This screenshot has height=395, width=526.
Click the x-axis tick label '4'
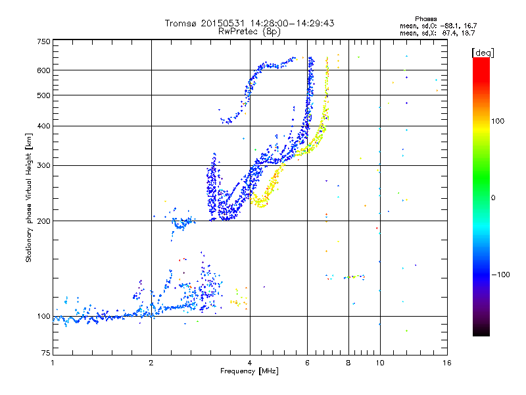point(250,363)
